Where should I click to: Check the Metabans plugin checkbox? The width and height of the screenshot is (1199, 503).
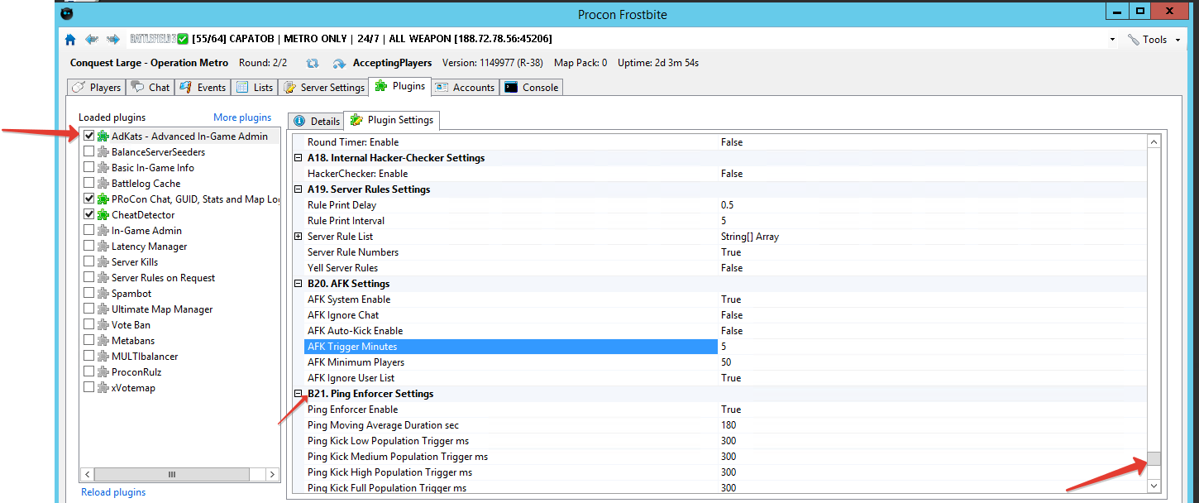pos(88,341)
